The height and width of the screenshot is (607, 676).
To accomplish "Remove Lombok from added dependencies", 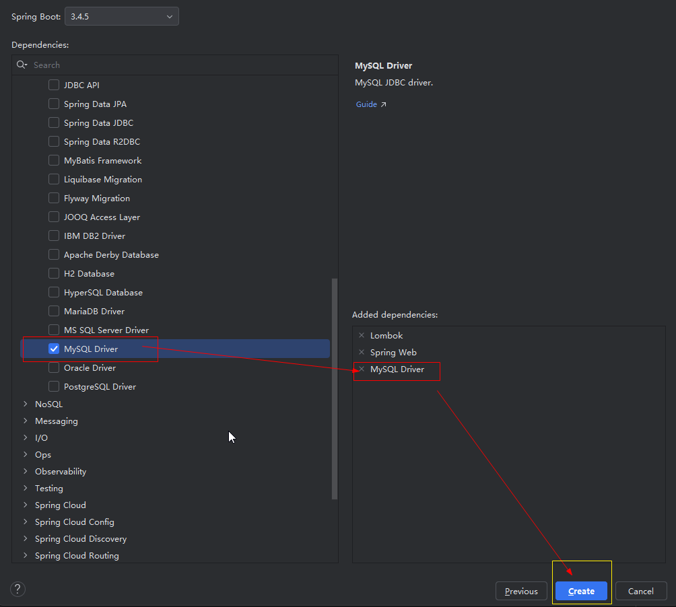I will [x=362, y=335].
